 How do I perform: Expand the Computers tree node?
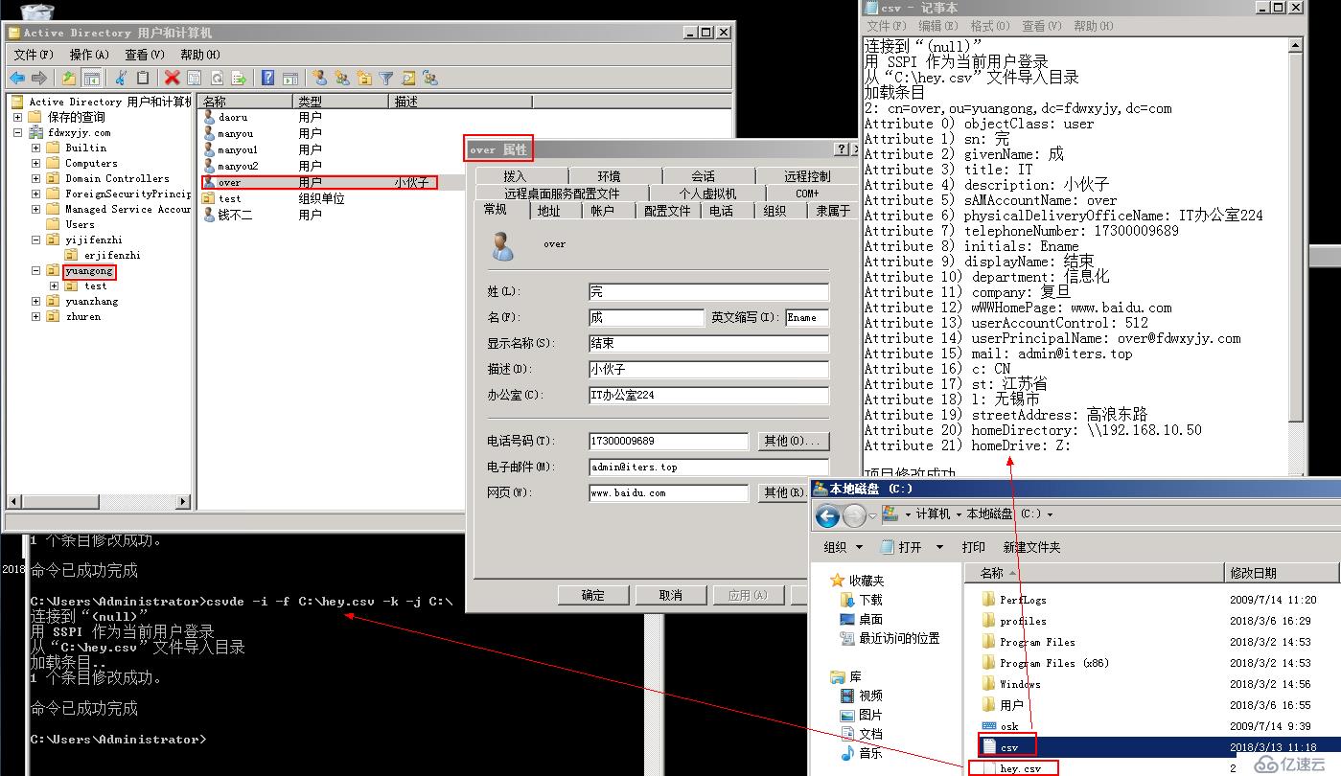click(x=36, y=163)
